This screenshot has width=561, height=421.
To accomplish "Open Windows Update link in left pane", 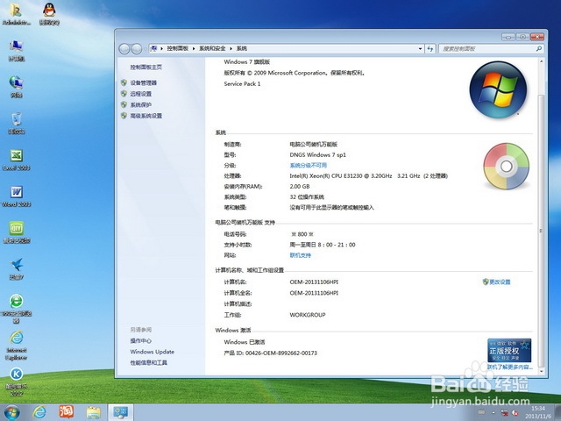I will (x=152, y=352).
